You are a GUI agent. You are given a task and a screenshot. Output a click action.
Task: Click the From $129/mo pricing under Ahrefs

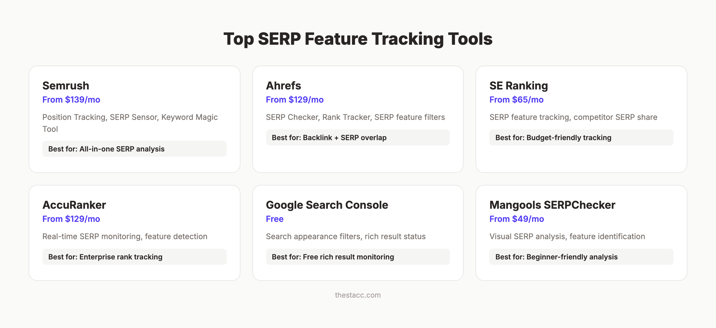(x=294, y=100)
